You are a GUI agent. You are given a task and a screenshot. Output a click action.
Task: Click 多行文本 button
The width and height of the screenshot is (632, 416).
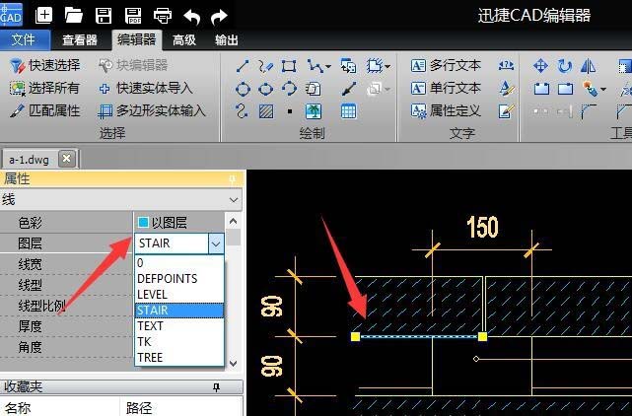(446, 65)
